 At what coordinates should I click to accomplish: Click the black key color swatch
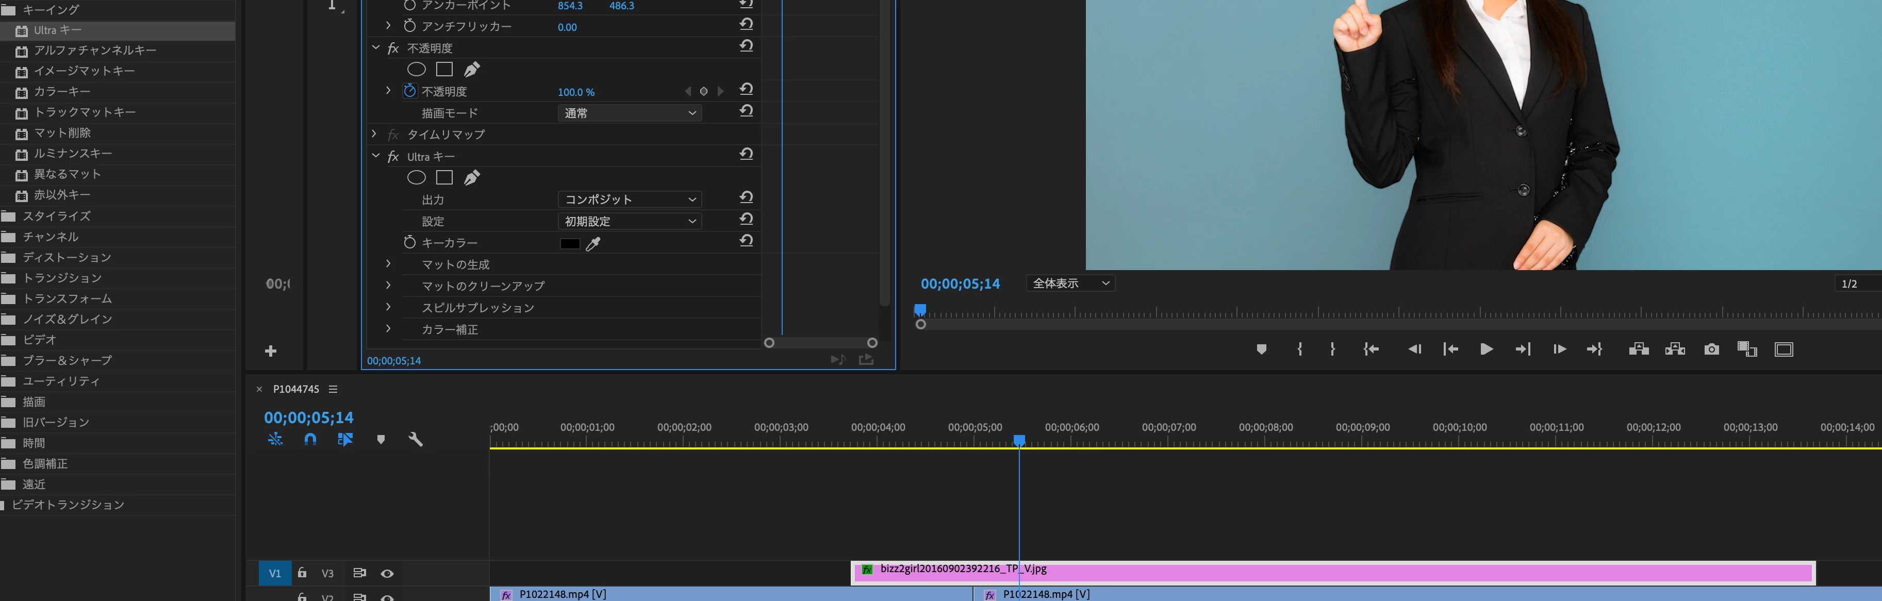(570, 244)
